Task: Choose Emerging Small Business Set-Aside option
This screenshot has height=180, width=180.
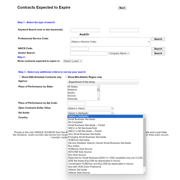Action: (105, 137)
